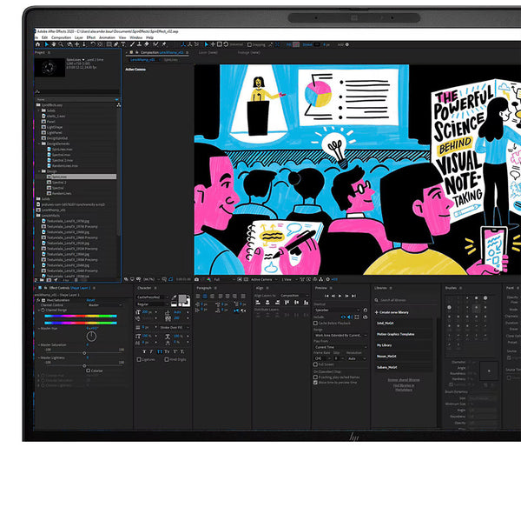Select the Puppet Pin tool
The width and height of the screenshot is (521, 514).
164,44
